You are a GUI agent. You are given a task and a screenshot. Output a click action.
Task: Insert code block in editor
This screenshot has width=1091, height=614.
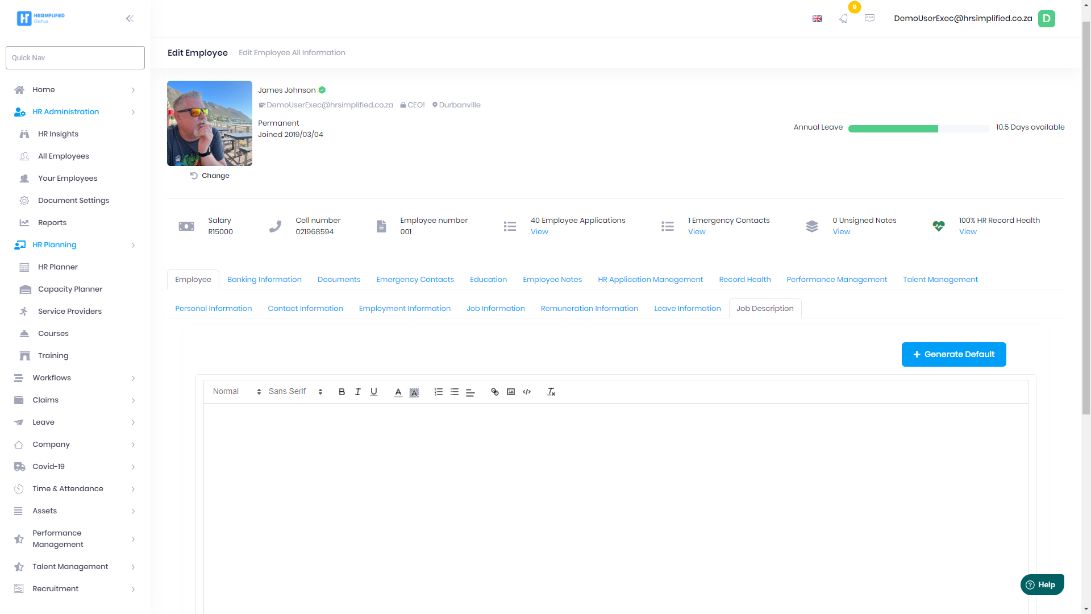click(x=526, y=392)
